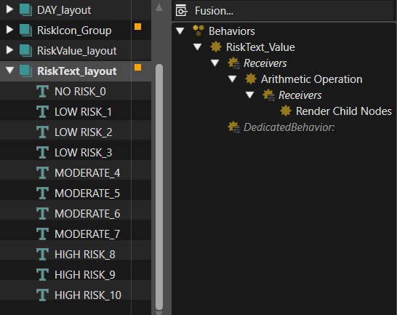This screenshot has width=397, height=315.
Task: Click the Receivers icon under RiskText_Value
Action: [233, 63]
